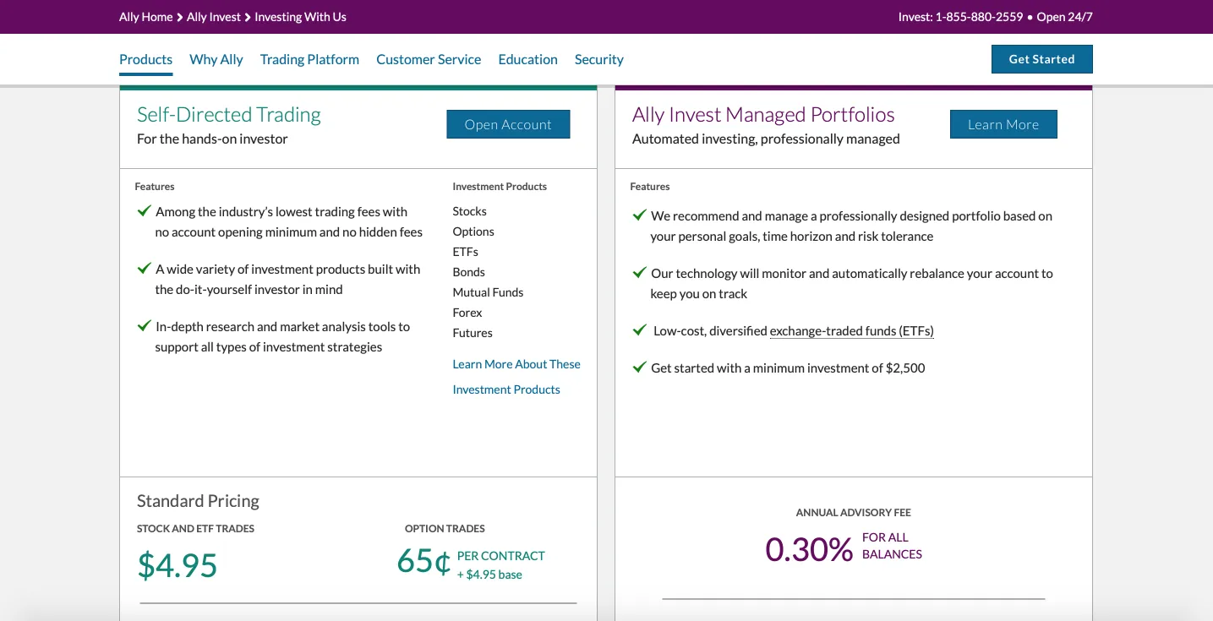The height and width of the screenshot is (621, 1213).
Task: Click the 'ANNUAL ADVISORY FEE' label
Action: [x=854, y=513]
